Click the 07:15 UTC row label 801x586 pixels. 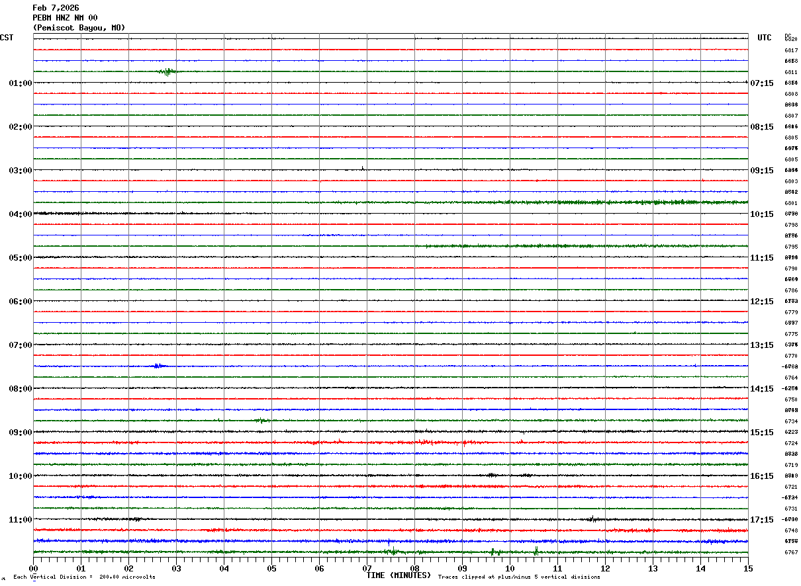[762, 83]
